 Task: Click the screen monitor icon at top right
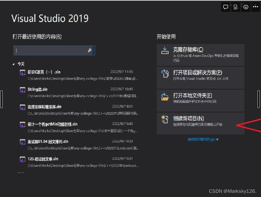coord(235,7)
